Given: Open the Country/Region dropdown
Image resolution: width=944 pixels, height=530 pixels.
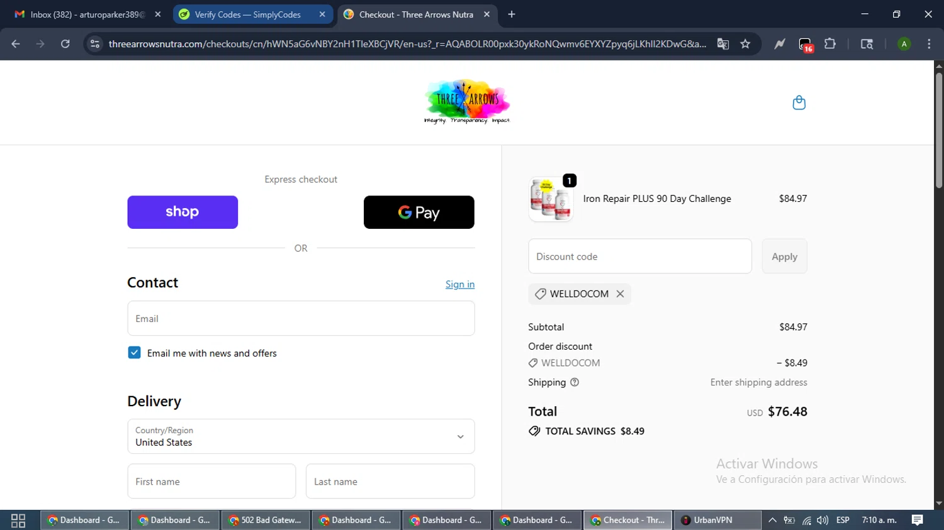Looking at the screenshot, I should (x=301, y=436).
